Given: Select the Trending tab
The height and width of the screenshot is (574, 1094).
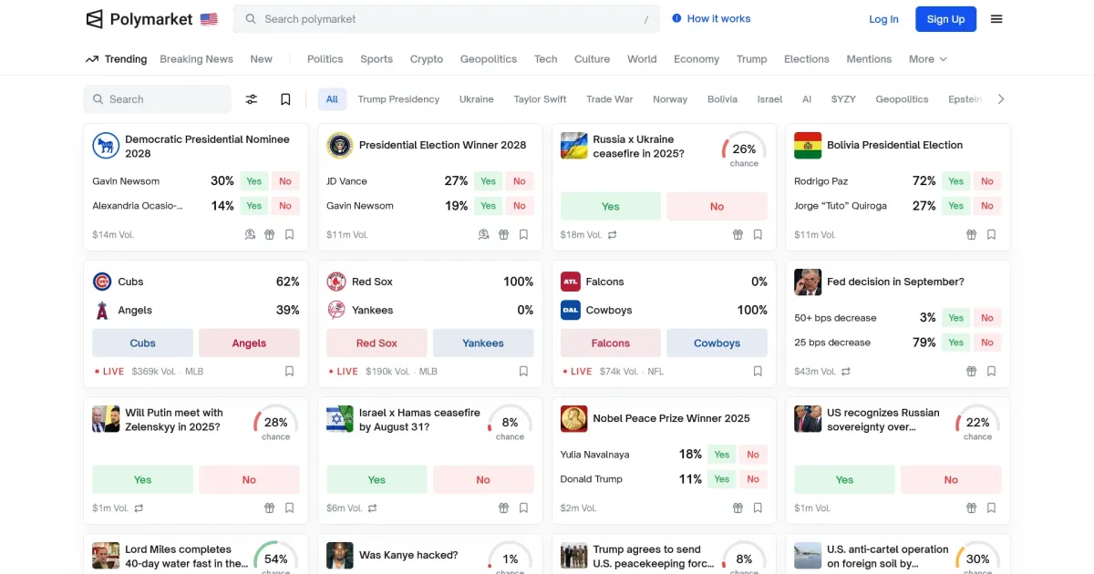Looking at the screenshot, I should point(116,59).
